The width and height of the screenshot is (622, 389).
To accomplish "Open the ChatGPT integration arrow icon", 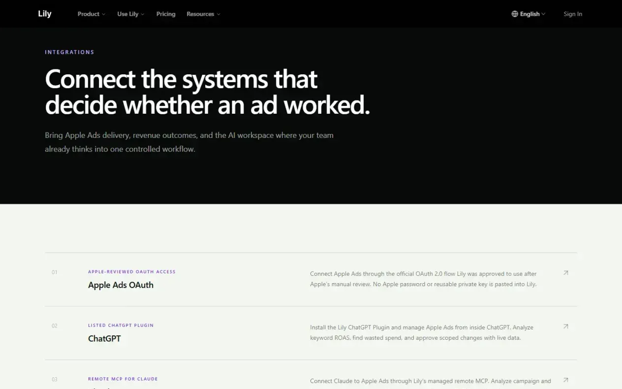I will pyautogui.click(x=566, y=326).
